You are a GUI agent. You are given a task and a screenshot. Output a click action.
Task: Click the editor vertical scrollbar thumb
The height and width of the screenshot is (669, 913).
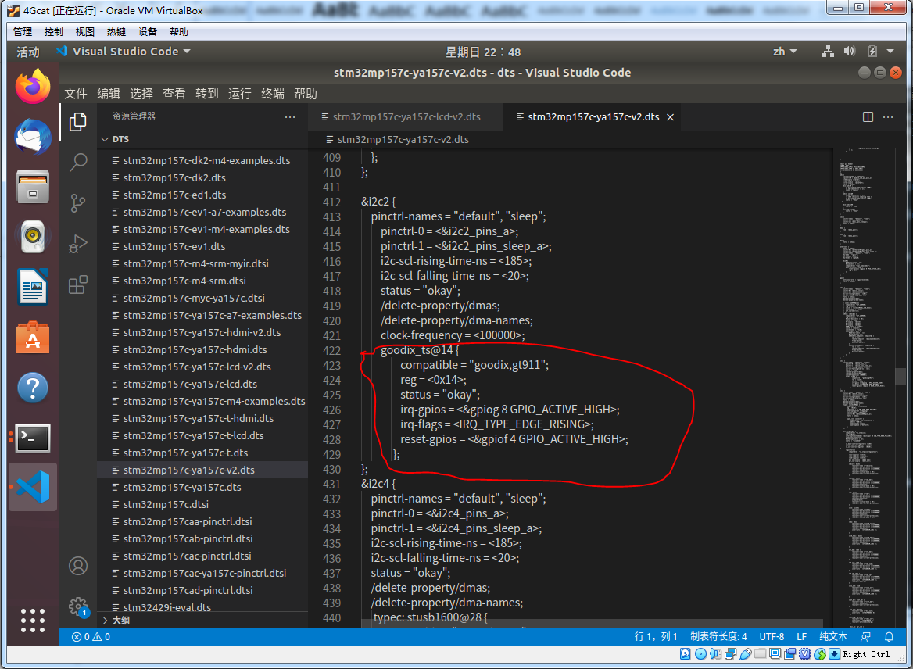[900, 376]
